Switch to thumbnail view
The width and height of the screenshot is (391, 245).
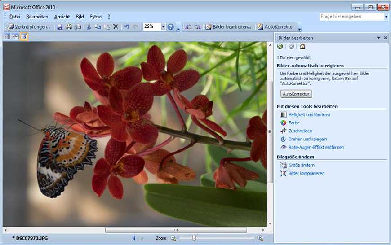pos(7,37)
